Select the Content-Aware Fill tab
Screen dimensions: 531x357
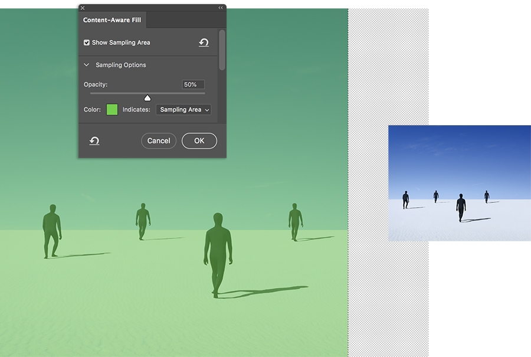[x=112, y=19]
